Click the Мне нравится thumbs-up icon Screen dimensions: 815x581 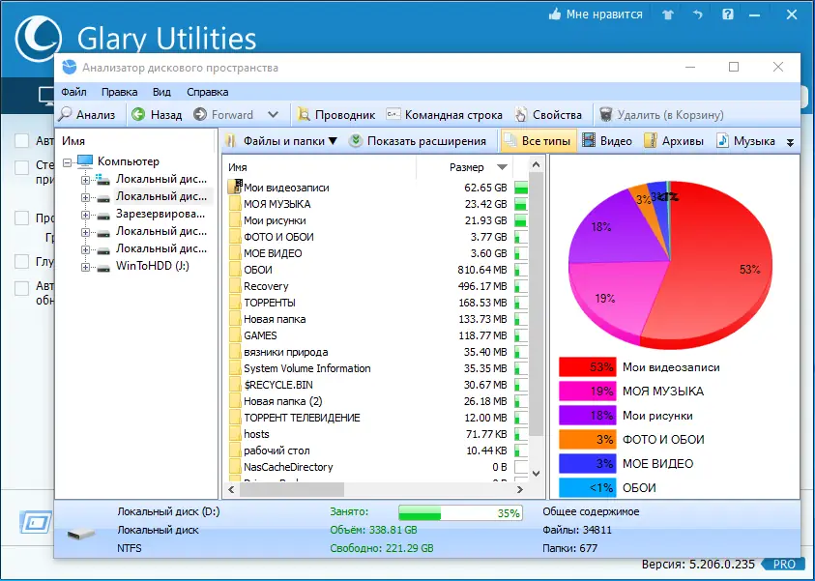(x=555, y=15)
